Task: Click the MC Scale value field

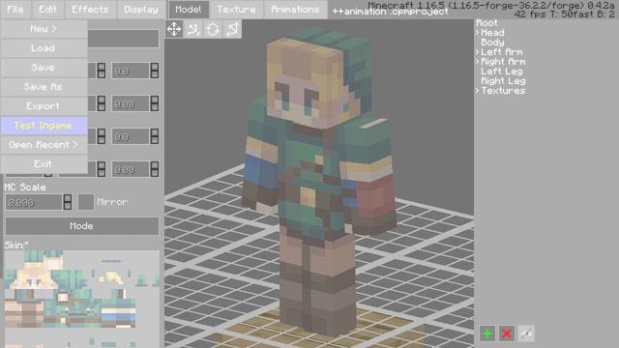Action: click(x=34, y=202)
